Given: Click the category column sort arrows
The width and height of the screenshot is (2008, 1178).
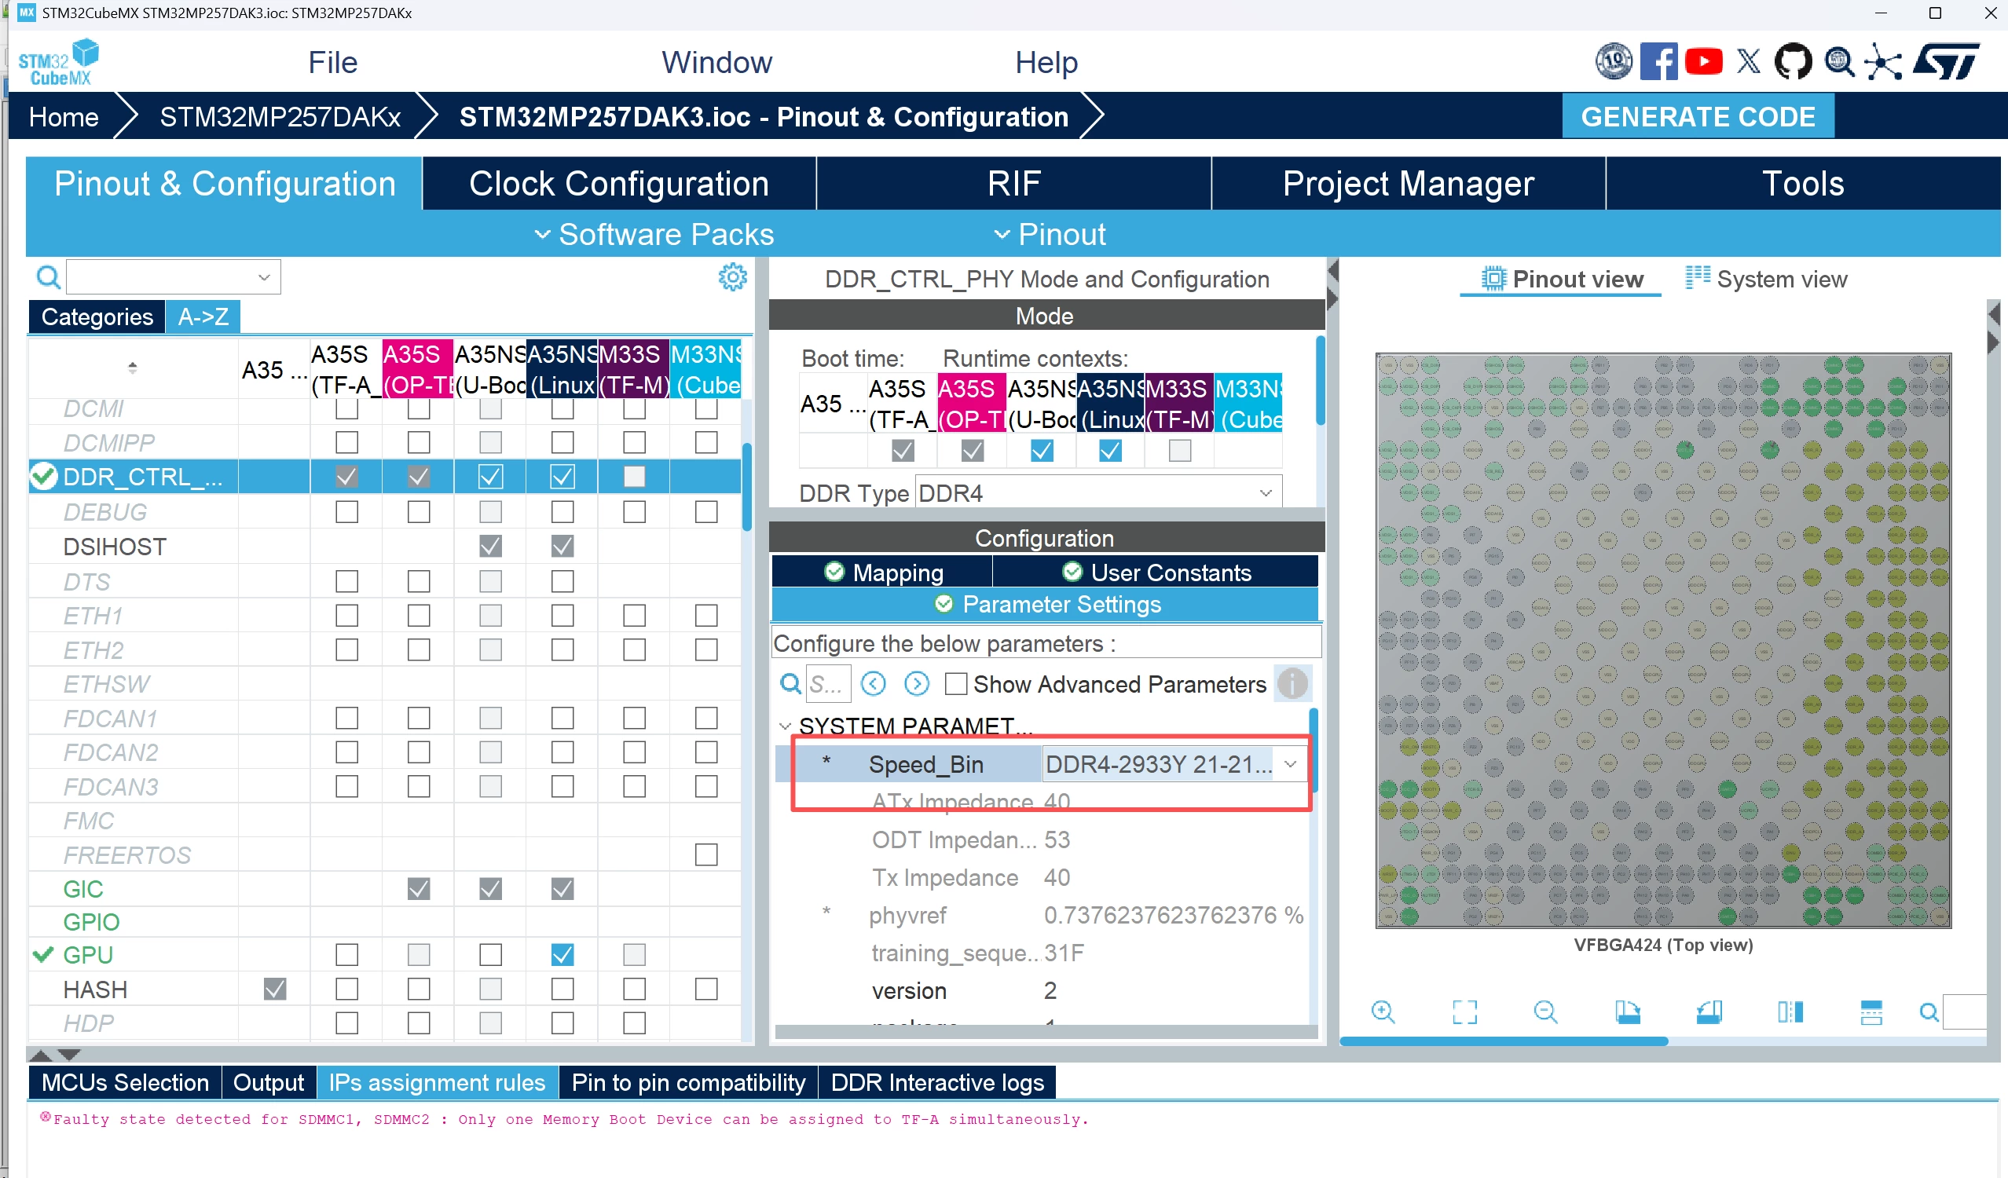Looking at the screenshot, I should [132, 368].
